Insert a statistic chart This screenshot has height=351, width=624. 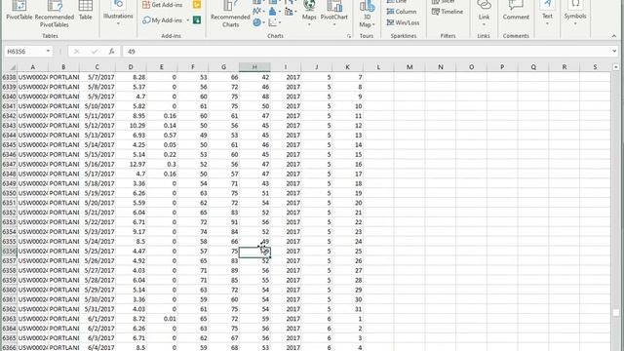[x=273, y=11]
